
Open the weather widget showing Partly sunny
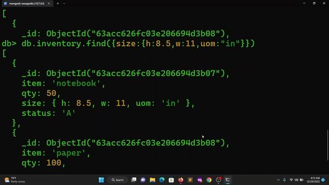coord(15,180)
